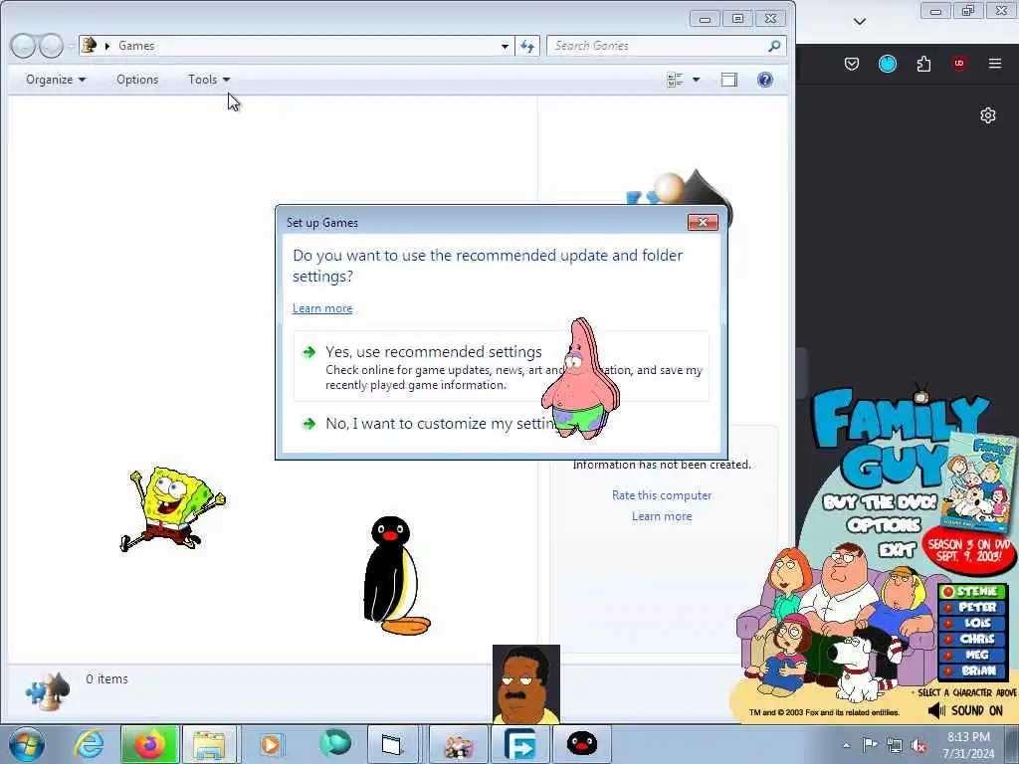1019x764 pixels.
Task: Refresh the Games folder view
Action: (527, 46)
